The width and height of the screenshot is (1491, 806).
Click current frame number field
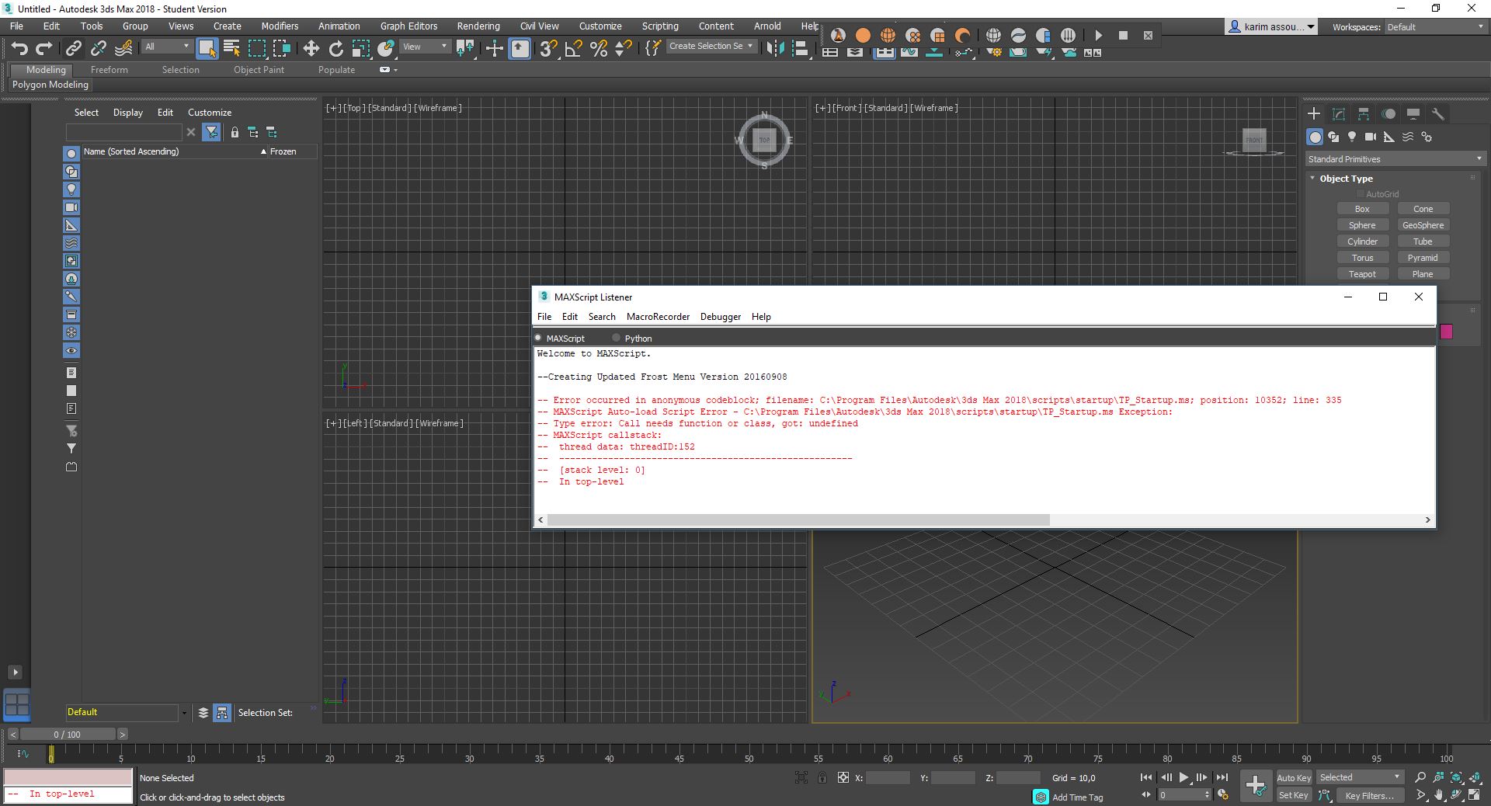pos(1180,795)
